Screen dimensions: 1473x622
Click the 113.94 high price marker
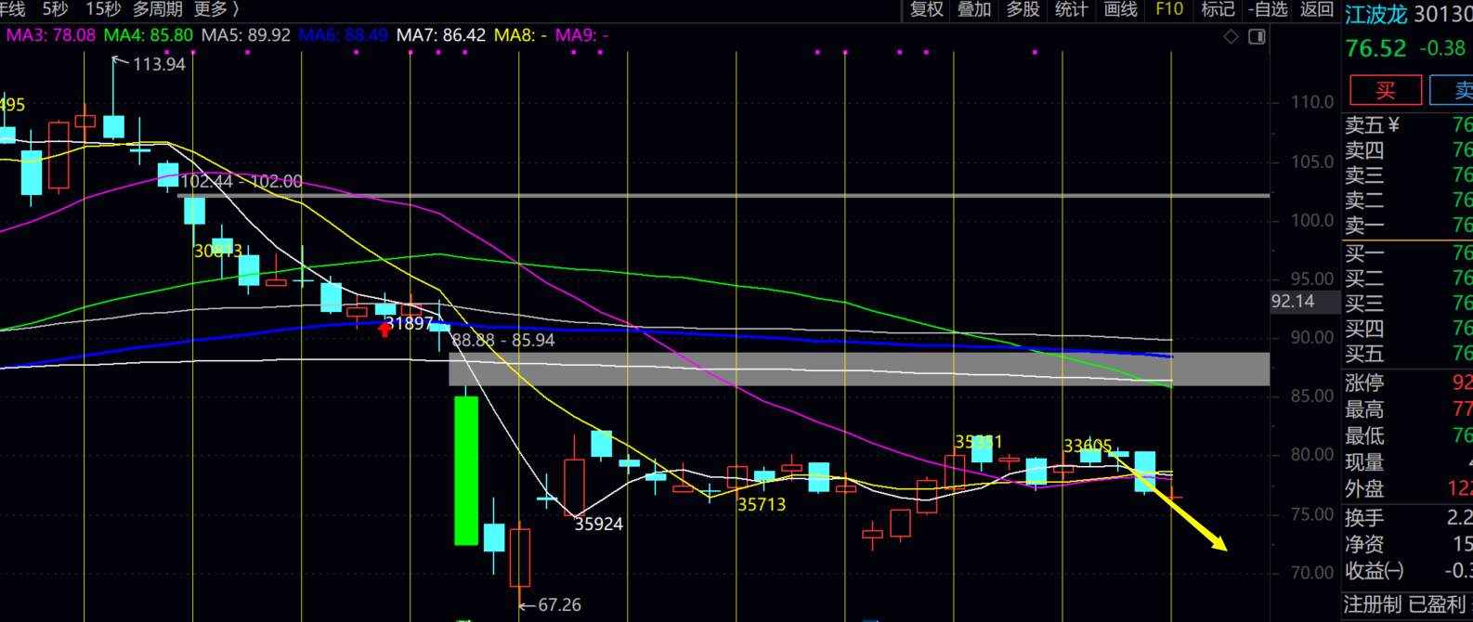click(158, 64)
